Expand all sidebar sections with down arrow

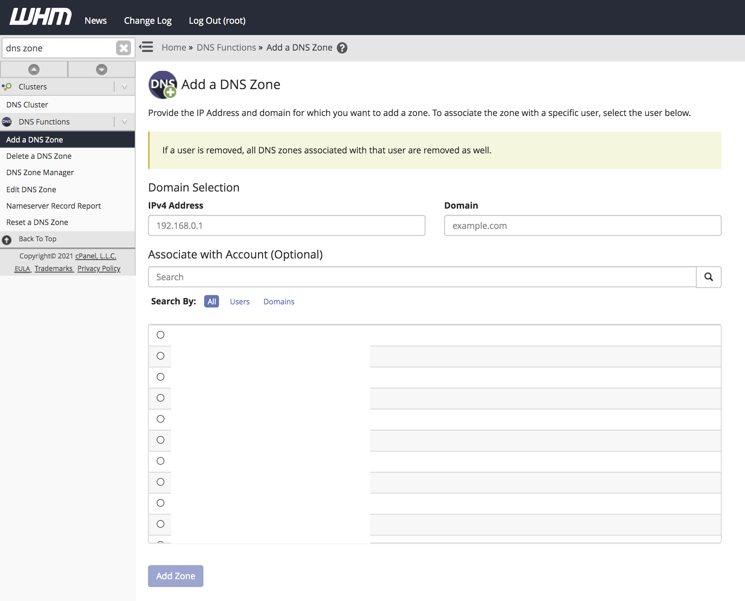(102, 70)
